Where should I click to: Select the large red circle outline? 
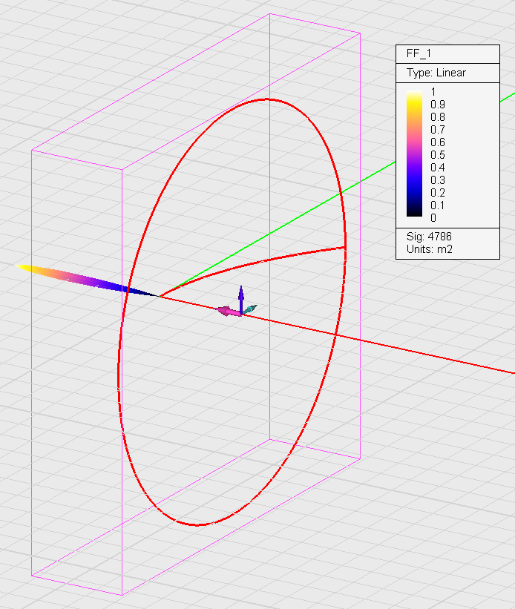click(119, 371)
